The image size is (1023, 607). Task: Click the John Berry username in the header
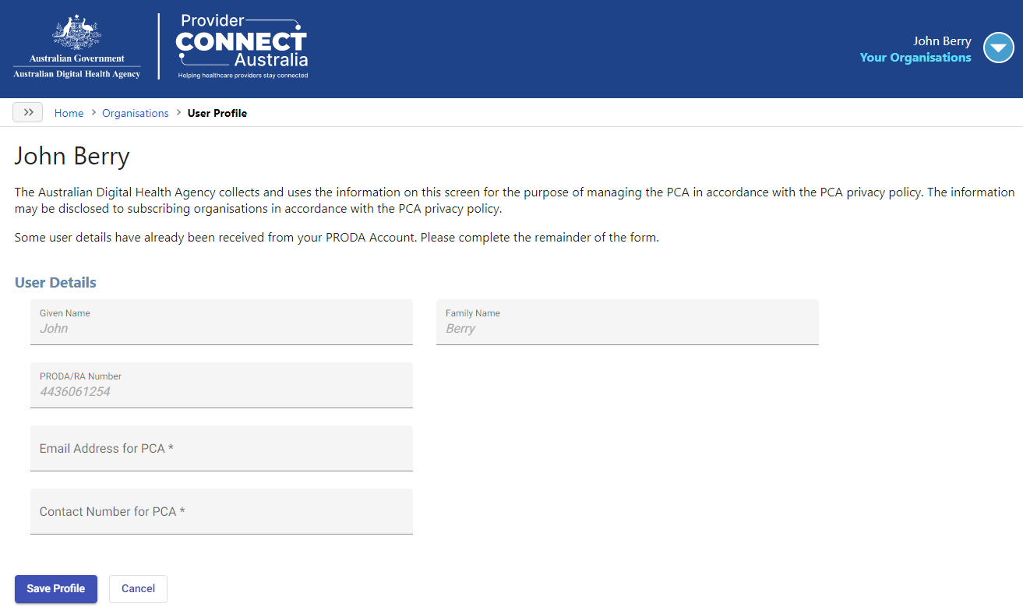[942, 41]
